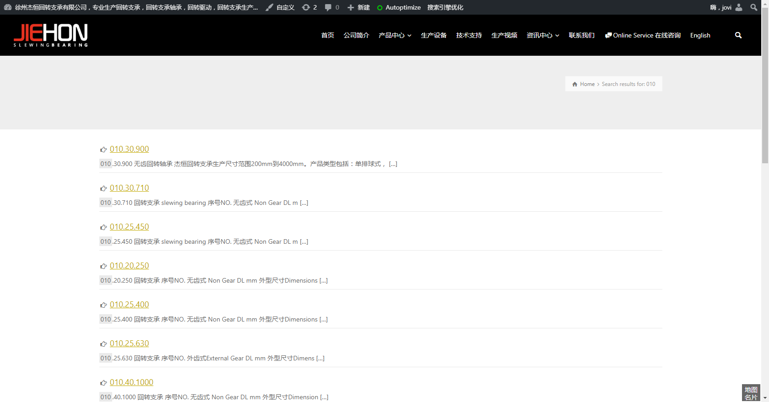Click the scrollbar up arrow

click(765, 3)
